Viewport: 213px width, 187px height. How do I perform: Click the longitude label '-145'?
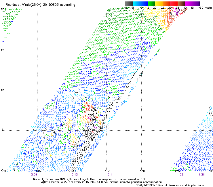pos(37,171)
